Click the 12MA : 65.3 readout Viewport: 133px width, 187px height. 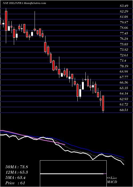pyautogui.click(x=16, y=172)
